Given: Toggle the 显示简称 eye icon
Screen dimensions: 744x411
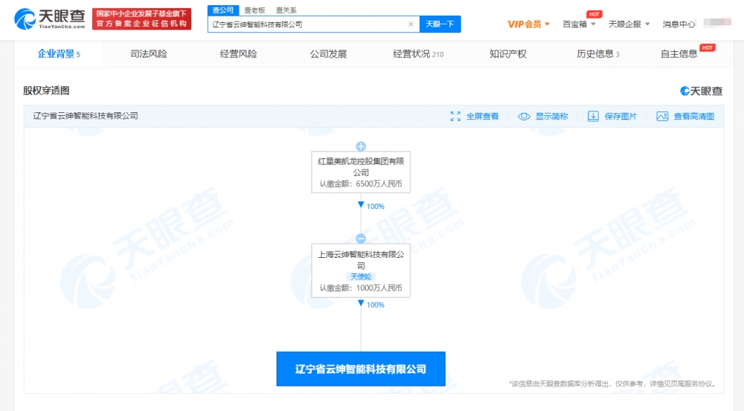Looking at the screenshot, I should point(524,117).
